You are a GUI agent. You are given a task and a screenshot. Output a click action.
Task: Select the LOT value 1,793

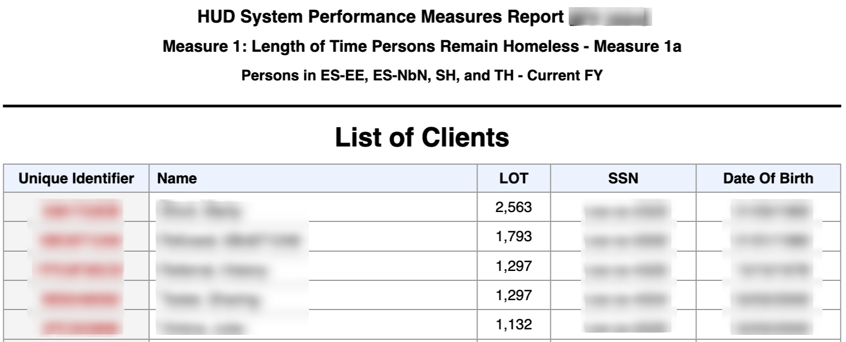[513, 237]
